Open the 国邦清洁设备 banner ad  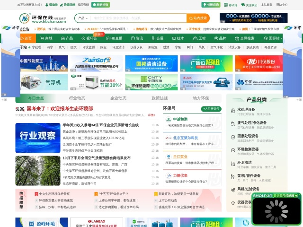point(151,63)
